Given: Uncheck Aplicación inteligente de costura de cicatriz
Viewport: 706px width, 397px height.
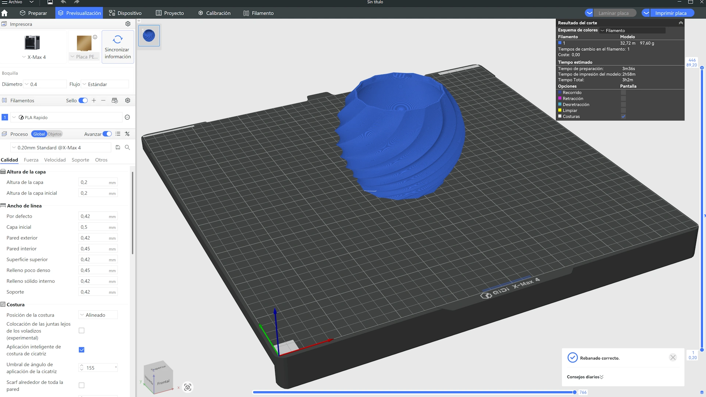Looking at the screenshot, I should 82,350.
